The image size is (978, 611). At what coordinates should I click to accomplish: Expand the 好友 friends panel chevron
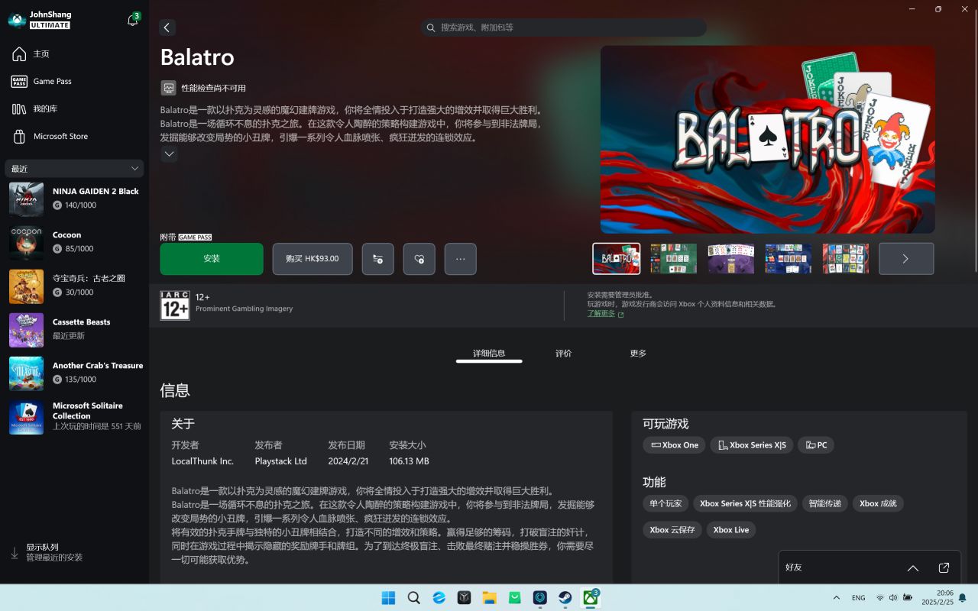[913, 568]
